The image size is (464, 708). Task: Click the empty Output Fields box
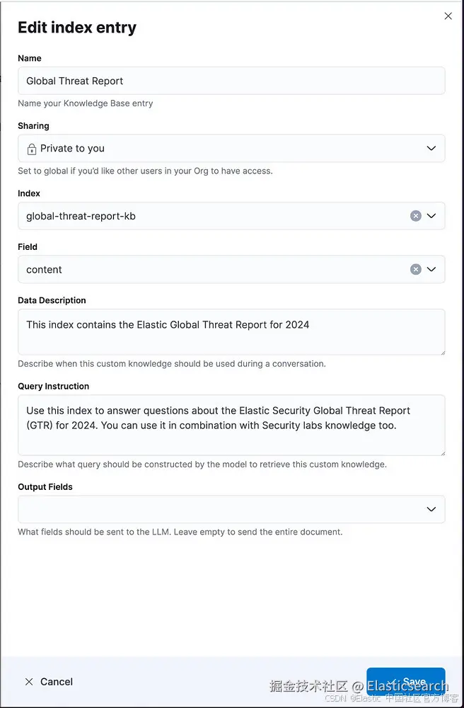(x=212, y=509)
